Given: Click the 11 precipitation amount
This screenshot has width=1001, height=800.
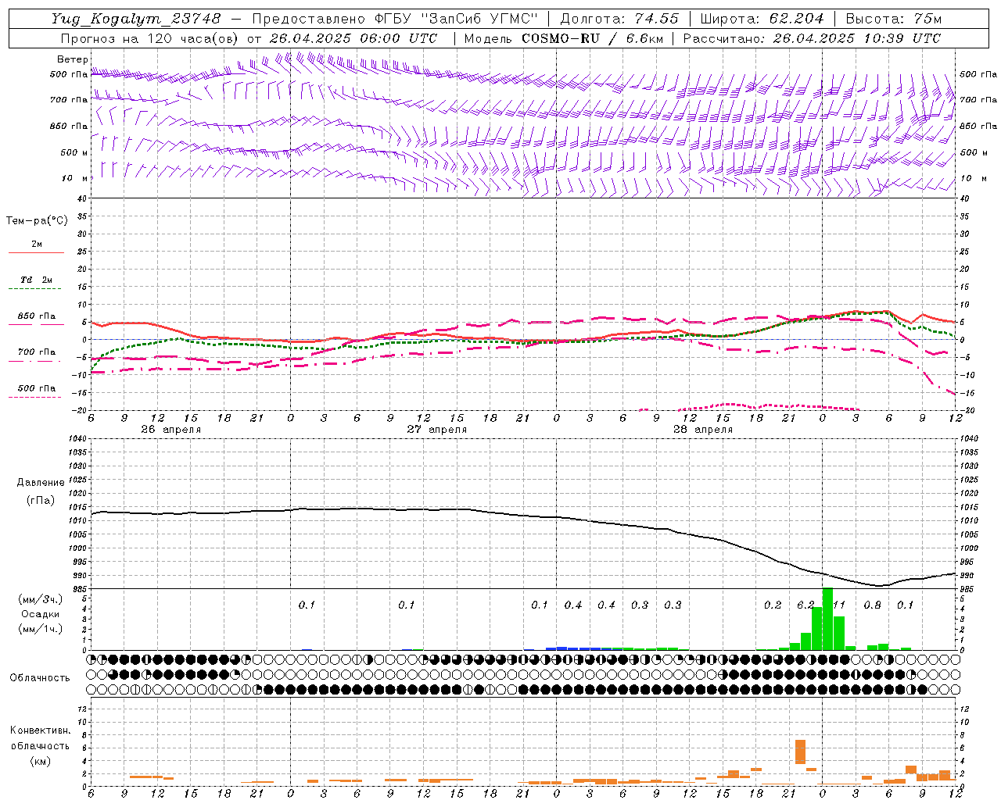Looking at the screenshot, I should click(x=839, y=605).
